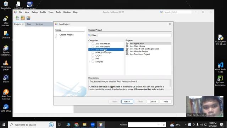Click the NetBeans icon in the taskbar
The width and height of the screenshot is (227, 128).
pyautogui.click(x=101, y=125)
